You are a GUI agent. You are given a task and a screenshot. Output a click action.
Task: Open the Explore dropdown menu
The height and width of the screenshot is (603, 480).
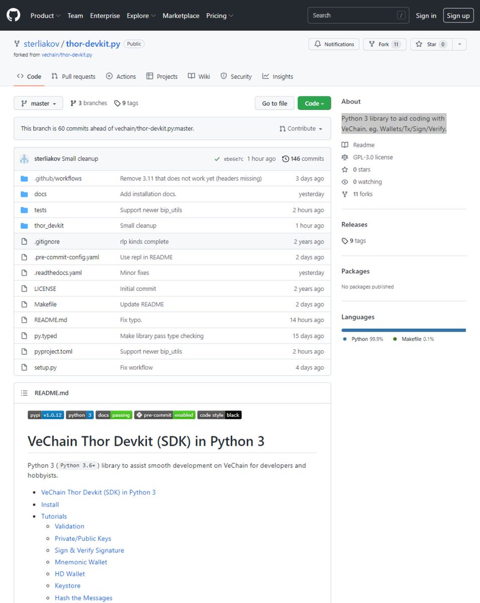pos(141,16)
